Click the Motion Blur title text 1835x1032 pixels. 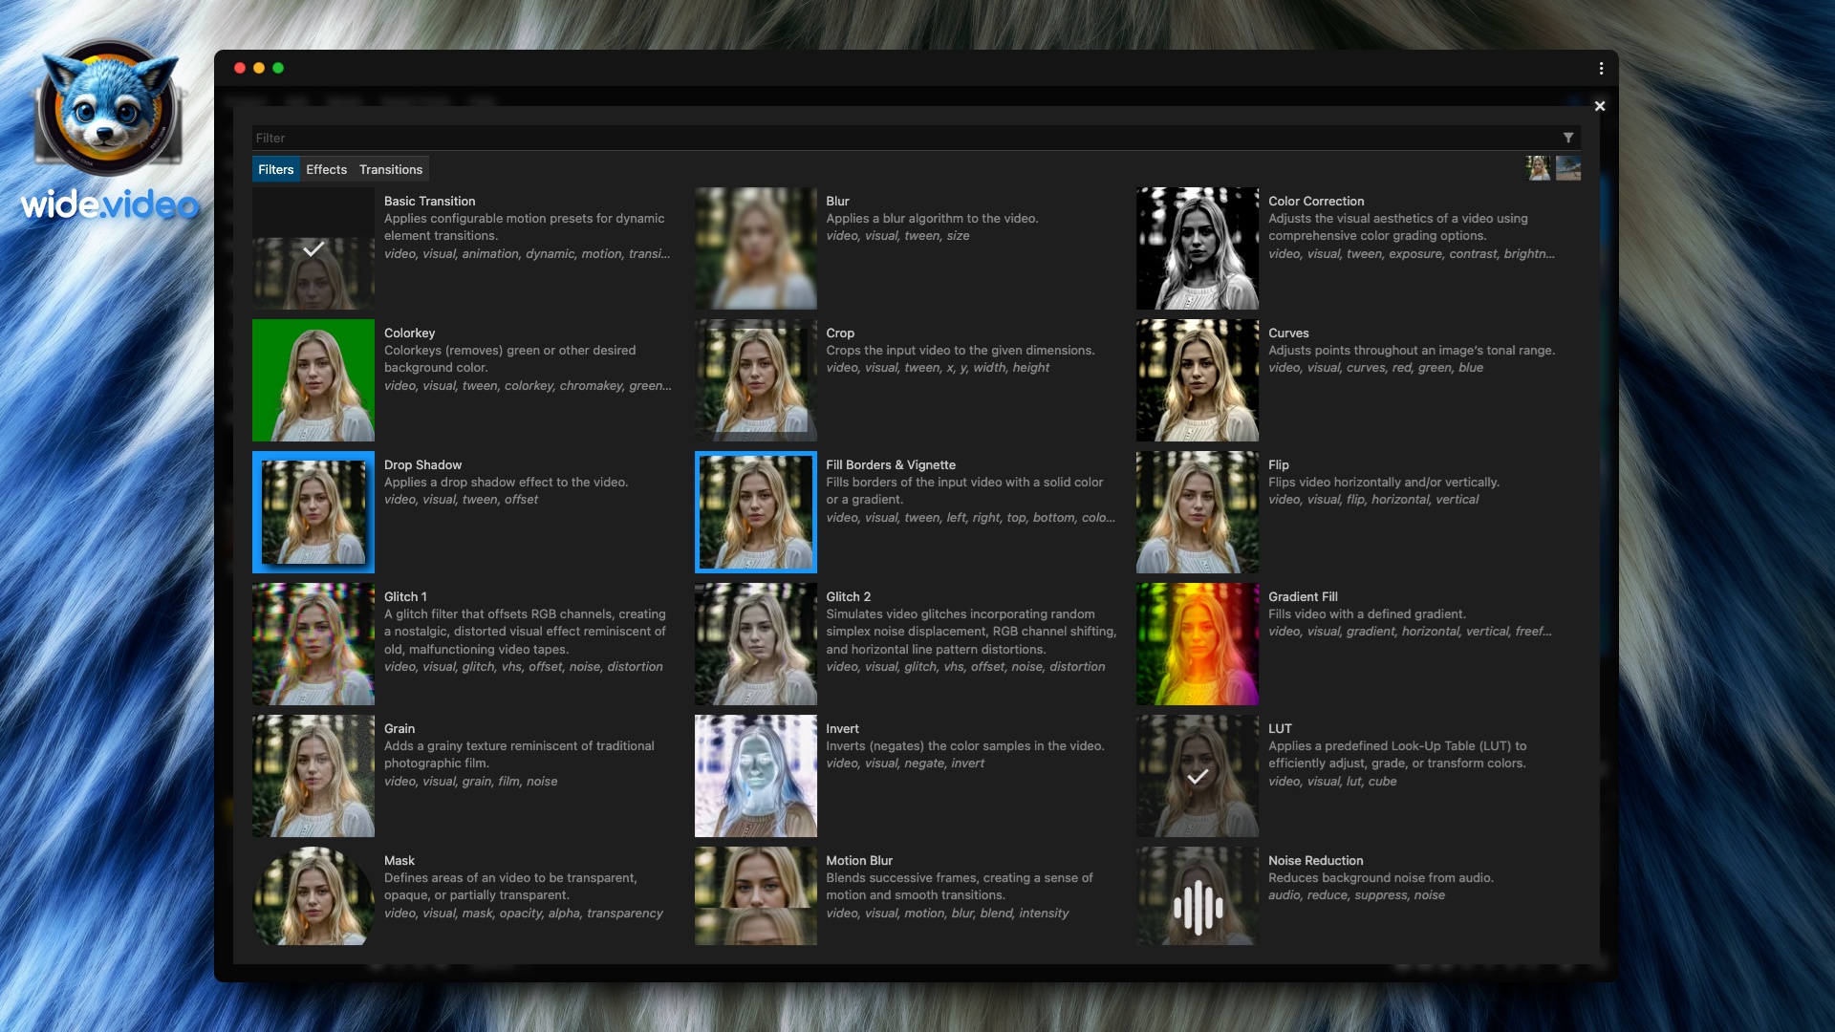pyautogui.click(x=859, y=860)
